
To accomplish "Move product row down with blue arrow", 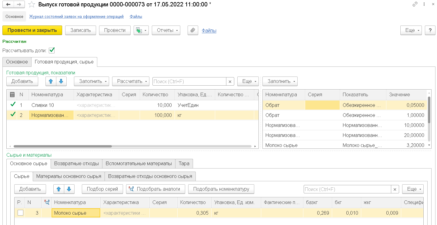I will click(x=61, y=81).
